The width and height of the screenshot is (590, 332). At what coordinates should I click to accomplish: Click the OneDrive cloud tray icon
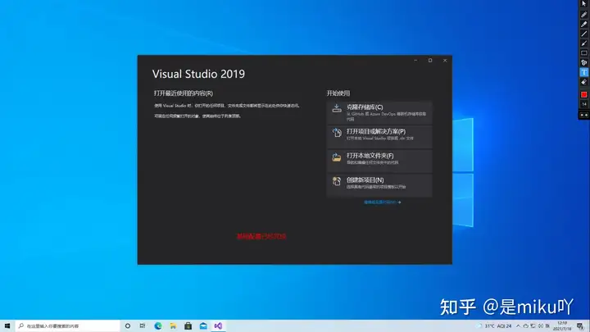pyautogui.click(x=525, y=326)
